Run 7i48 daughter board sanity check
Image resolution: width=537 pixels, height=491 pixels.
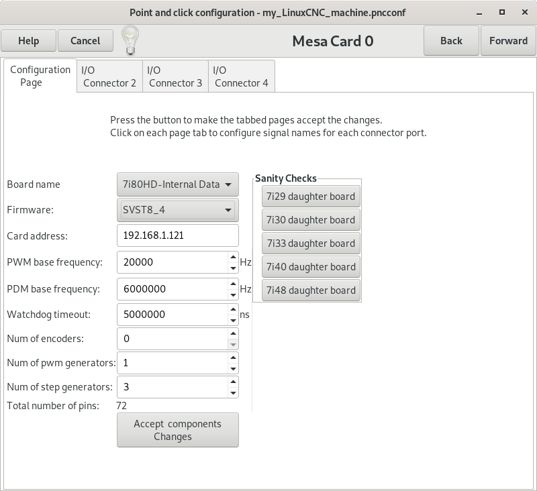311,290
